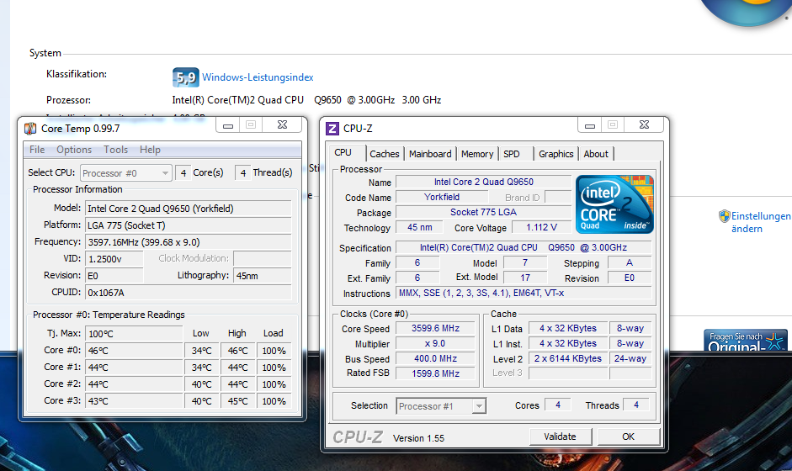
Task: Minimize the Core Temp window
Action: pos(228,124)
